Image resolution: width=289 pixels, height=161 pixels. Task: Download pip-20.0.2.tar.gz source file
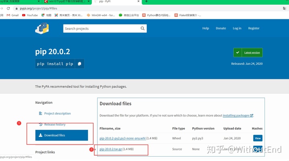point(111,149)
